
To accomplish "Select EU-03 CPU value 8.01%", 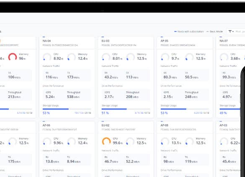I will pos(117,59).
